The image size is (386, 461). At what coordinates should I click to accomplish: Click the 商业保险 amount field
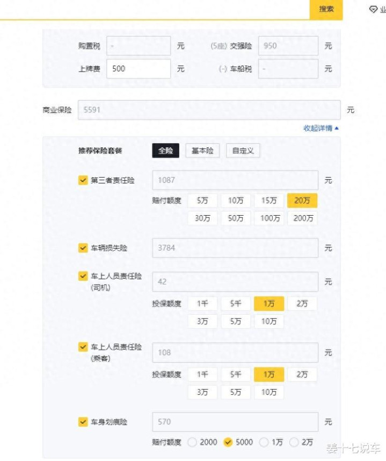(209, 110)
